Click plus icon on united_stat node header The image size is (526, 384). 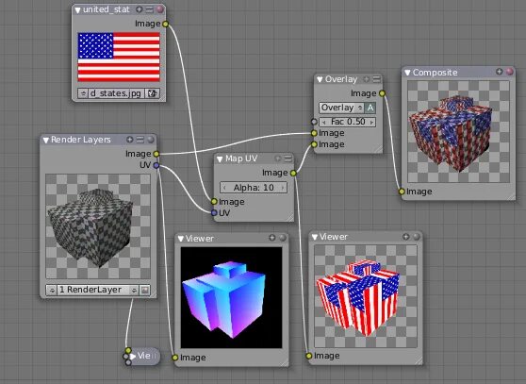[140, 9]
